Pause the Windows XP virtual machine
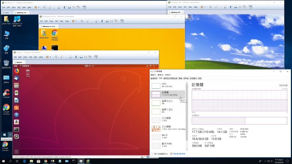 [202, 7]
